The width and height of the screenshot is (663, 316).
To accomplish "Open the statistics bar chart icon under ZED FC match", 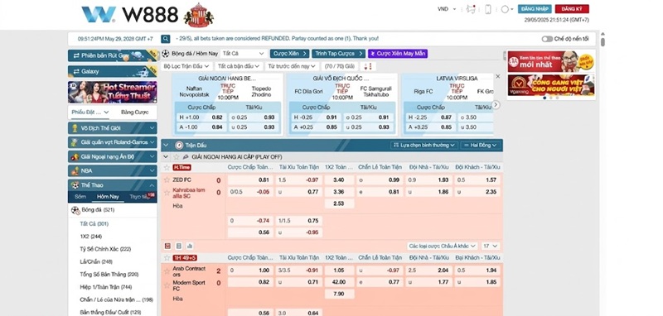I will click(x=190, y=246).
